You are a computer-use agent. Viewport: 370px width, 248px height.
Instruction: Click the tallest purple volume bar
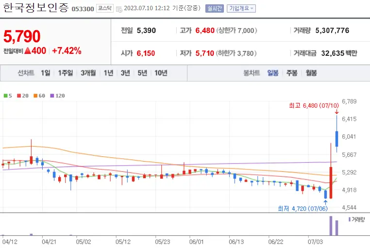(331, 226)
